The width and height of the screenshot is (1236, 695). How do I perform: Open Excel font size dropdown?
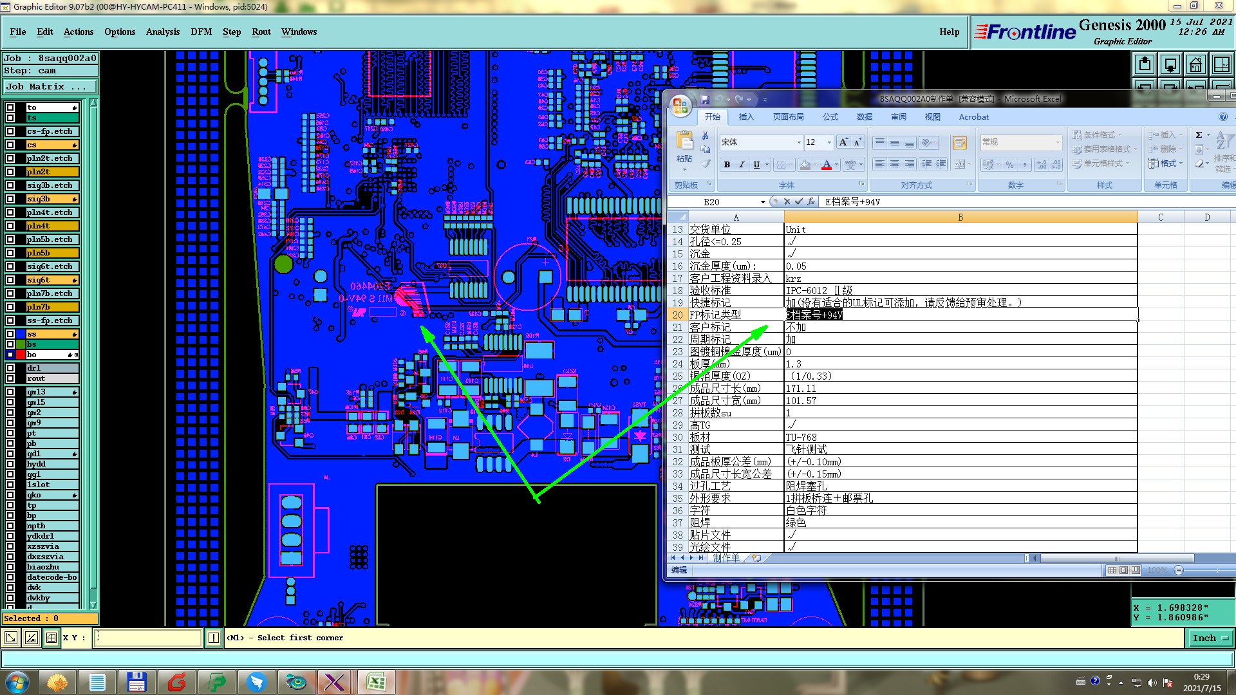tap(829, 142)
